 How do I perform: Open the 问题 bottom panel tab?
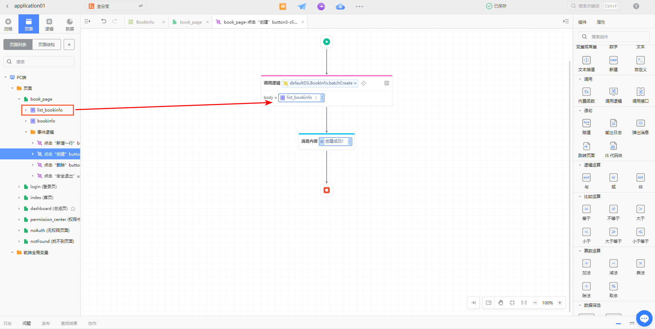[x=27, y=323]
